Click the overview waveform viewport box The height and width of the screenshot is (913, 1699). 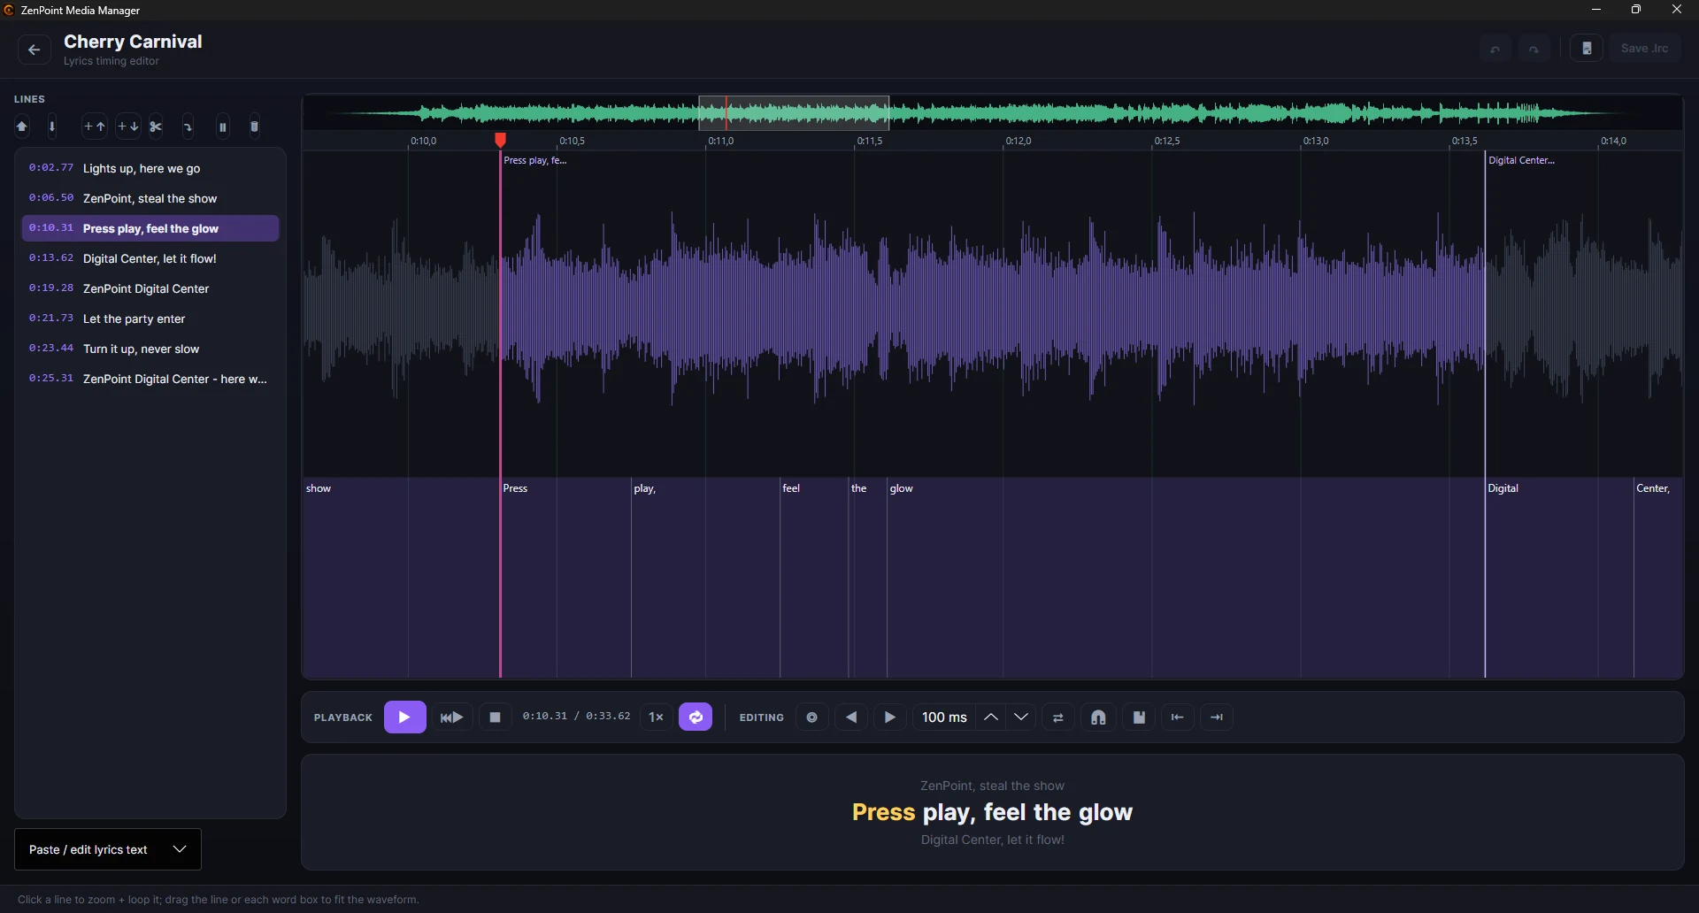coord(794,113)
